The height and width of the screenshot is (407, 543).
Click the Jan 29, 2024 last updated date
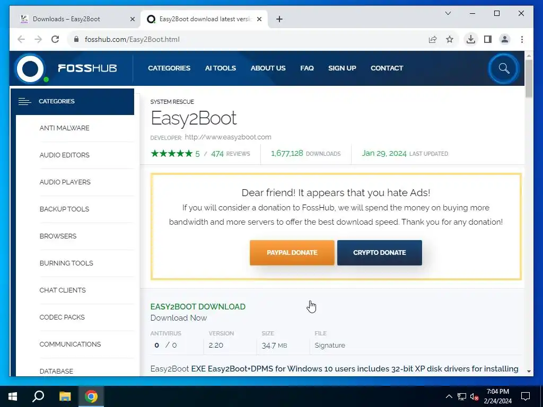click(384, 153)
